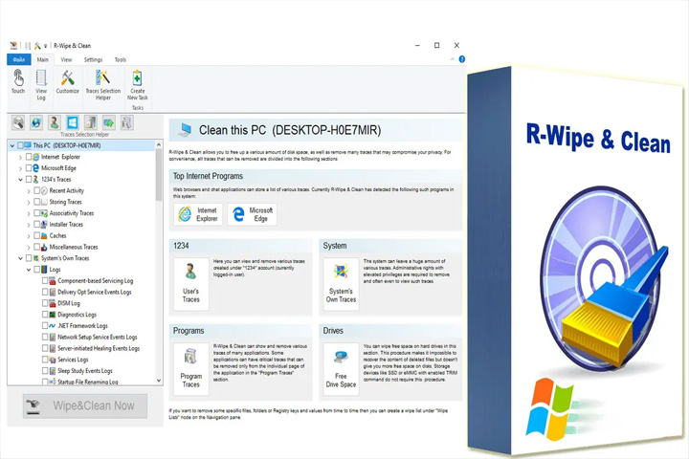Launch Traces Selection Helper from ribbon
This screenshot has width=689, height=459.
pyautogui.click(x=102, y=85)
